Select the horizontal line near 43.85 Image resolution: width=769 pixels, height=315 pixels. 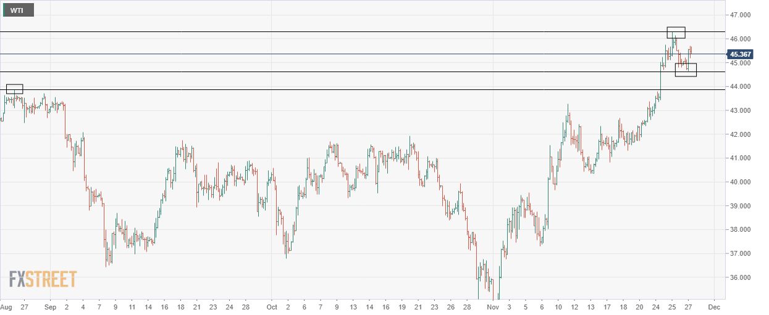[x=362, y=90]
